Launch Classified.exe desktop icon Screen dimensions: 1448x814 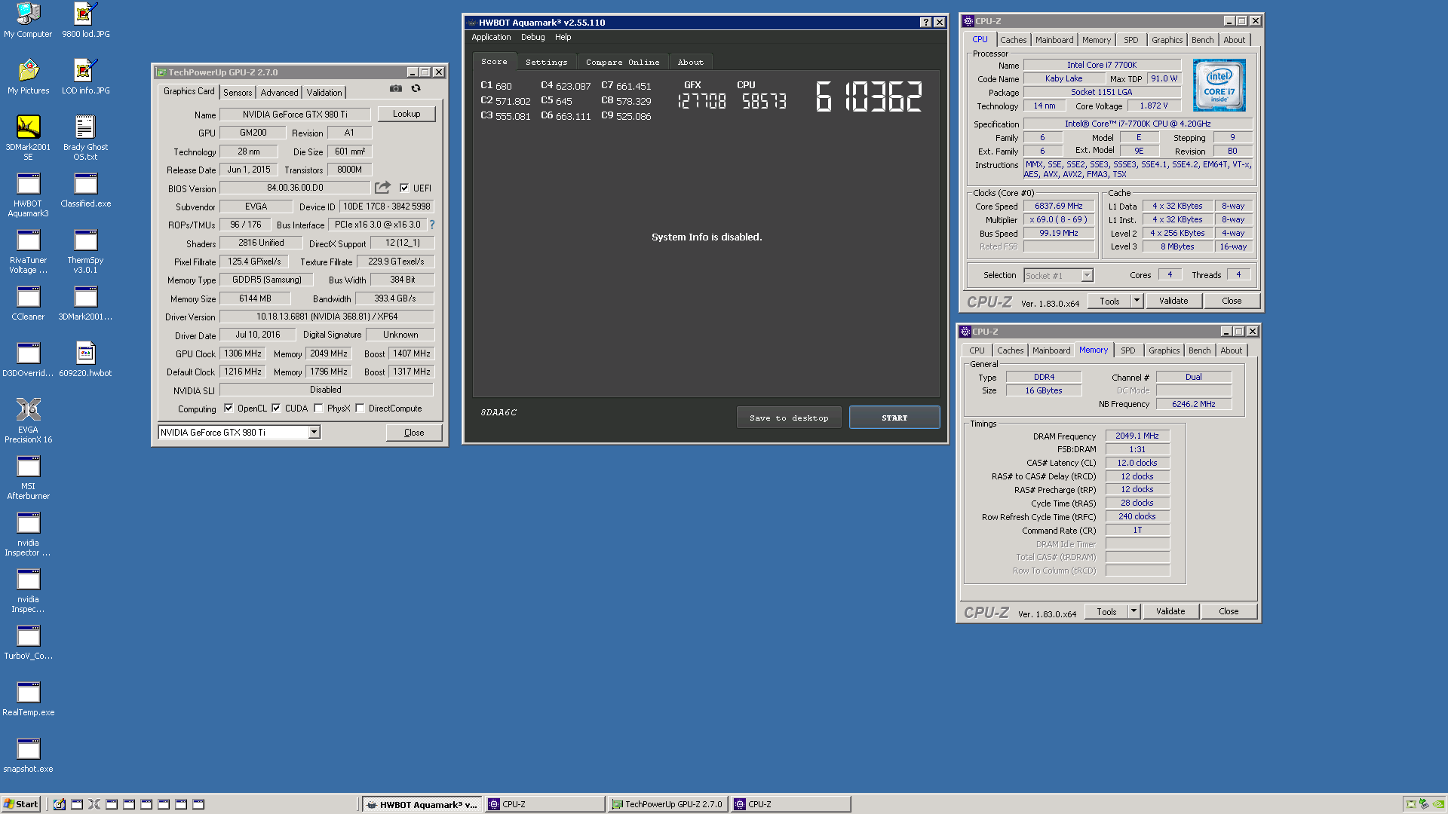click(x=85, y=190)
